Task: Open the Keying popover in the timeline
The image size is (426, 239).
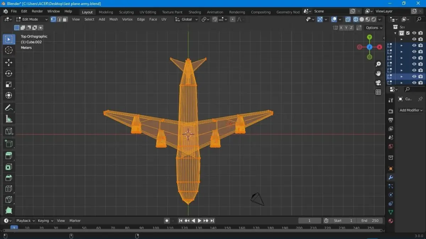Action: (x=45, y=221)
